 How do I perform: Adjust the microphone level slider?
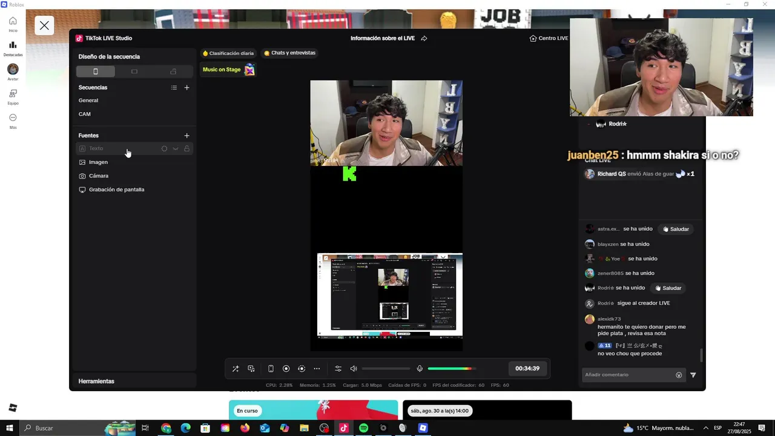(452, 368)
